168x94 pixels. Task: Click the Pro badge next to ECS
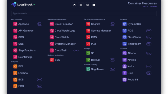[40, 80]
